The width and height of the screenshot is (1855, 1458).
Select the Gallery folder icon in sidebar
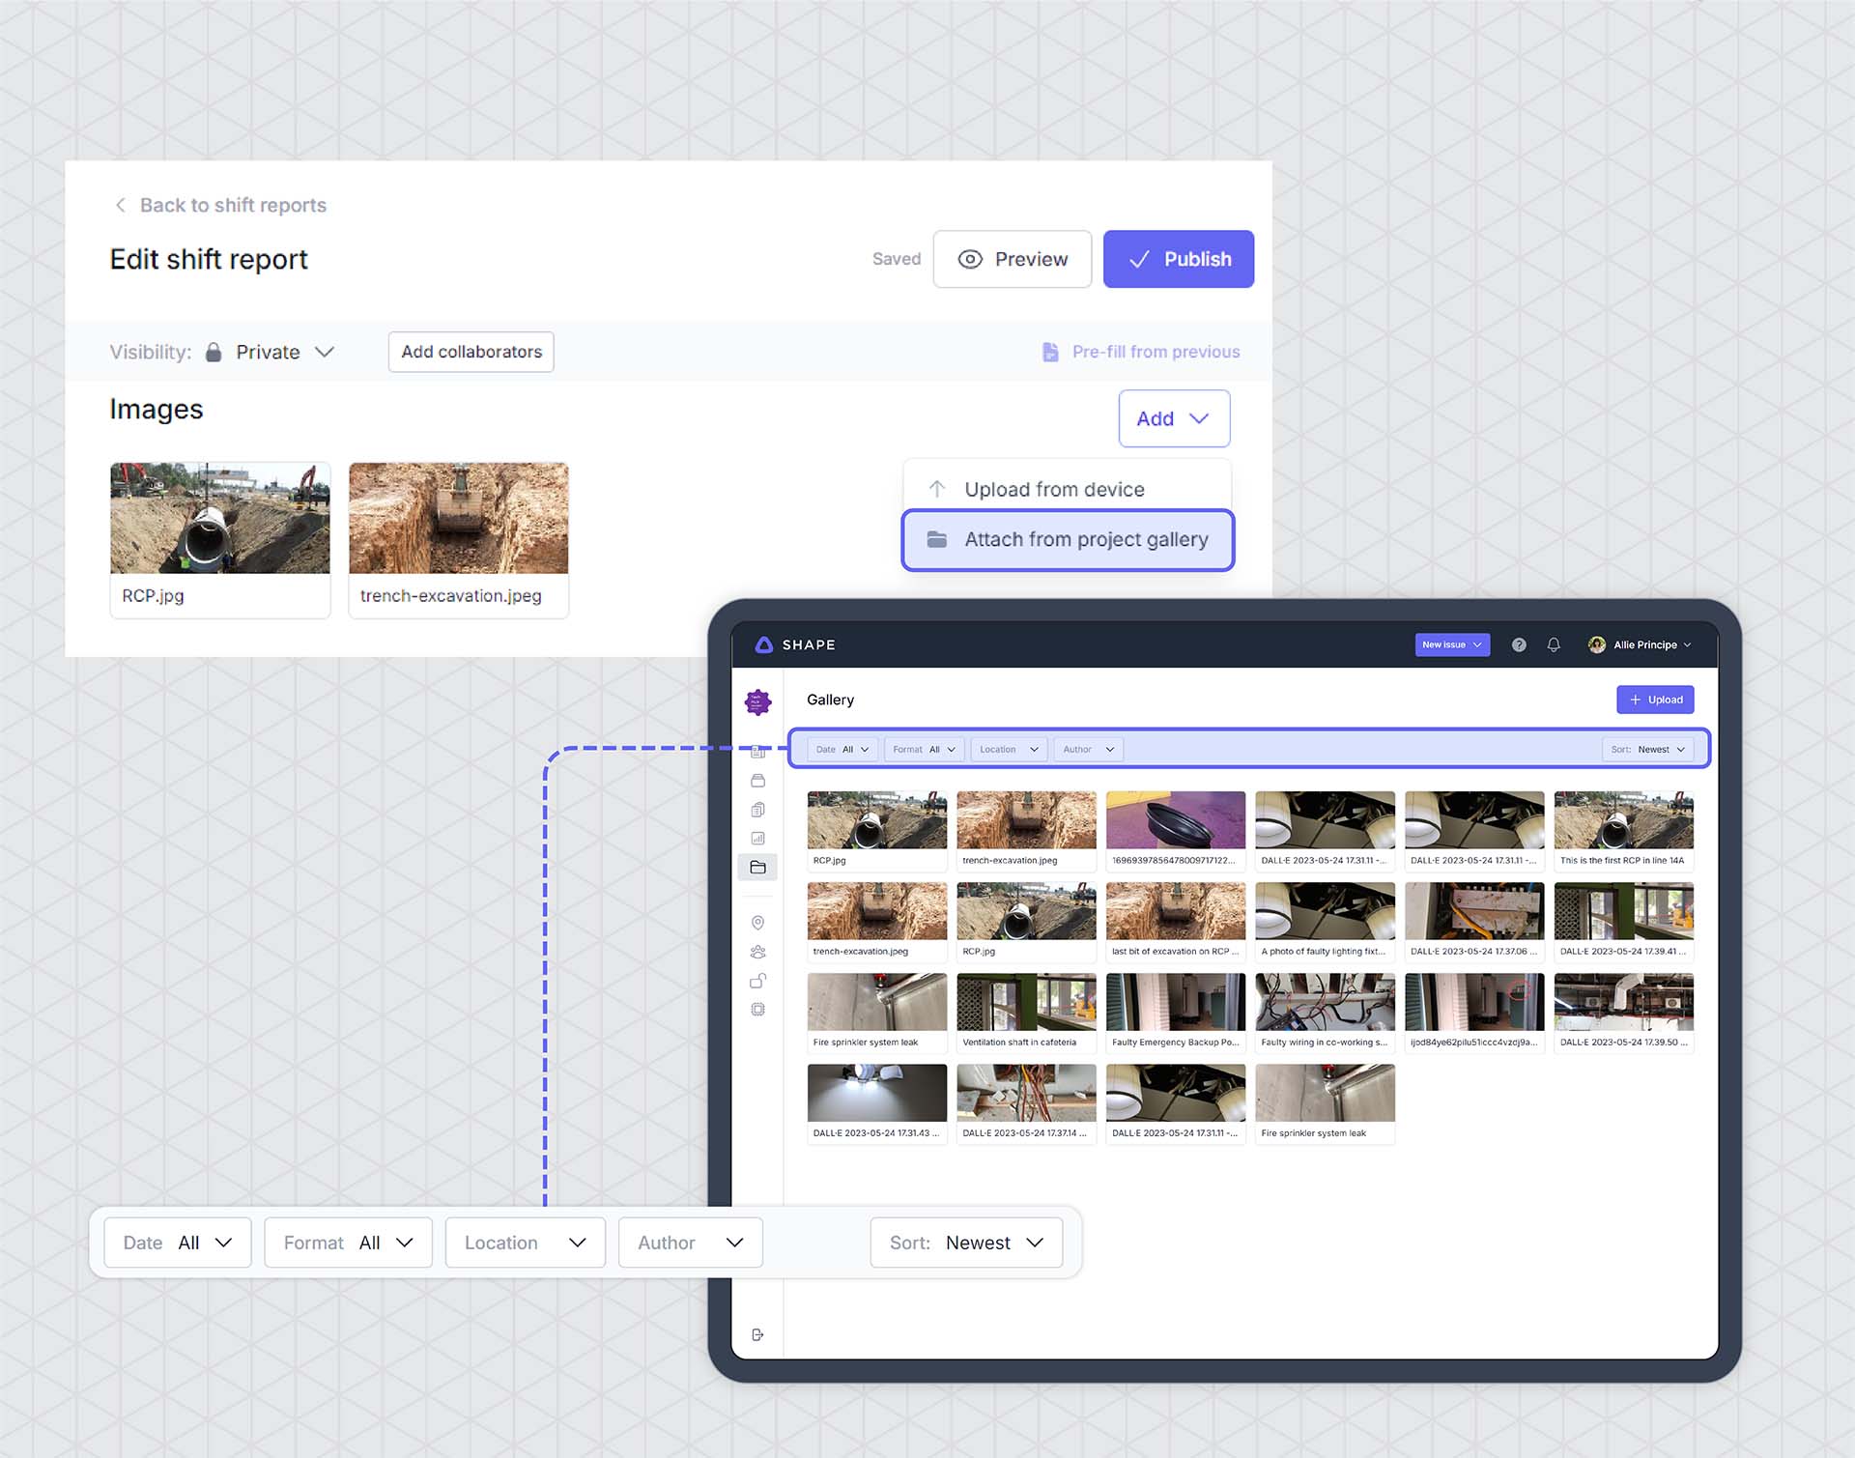pyautogui.click(x=758, y=867)
